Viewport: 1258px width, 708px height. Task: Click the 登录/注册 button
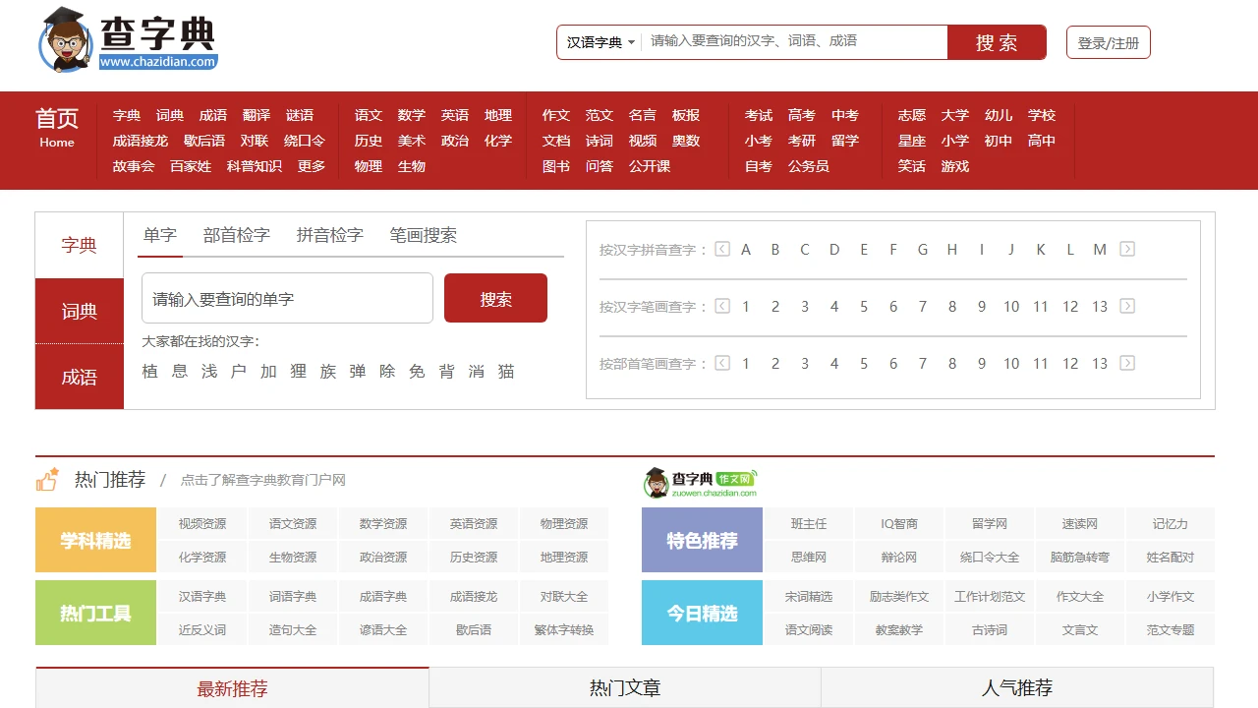pyautogui.click(x=1108, y=41)
